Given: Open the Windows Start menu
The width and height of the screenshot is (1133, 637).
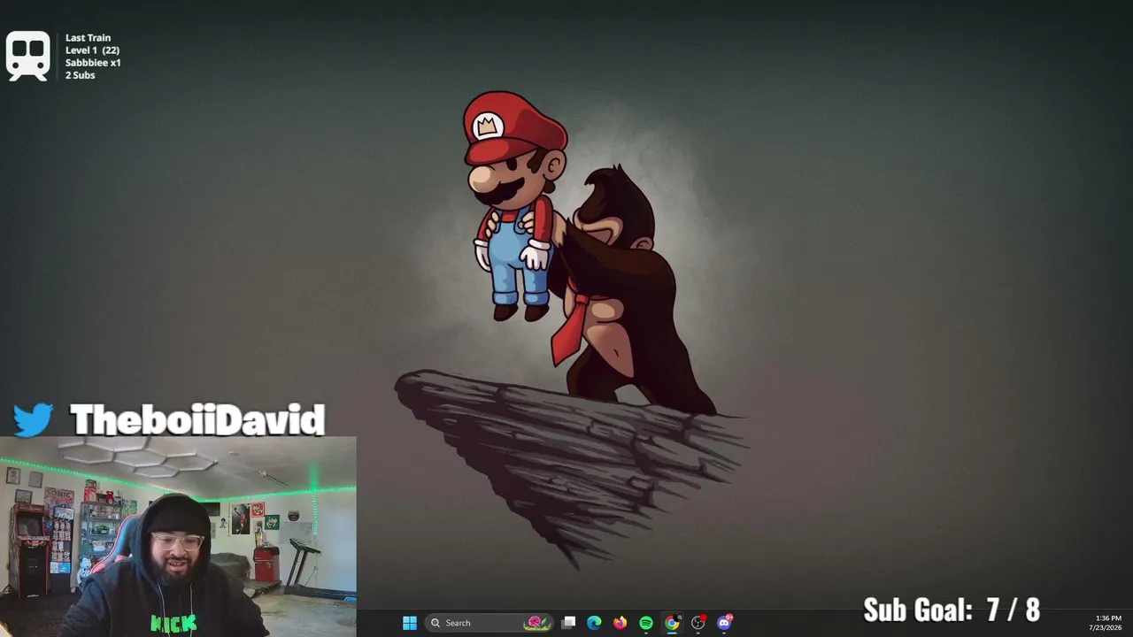Looking at the screenshot, I should [410, 623].
